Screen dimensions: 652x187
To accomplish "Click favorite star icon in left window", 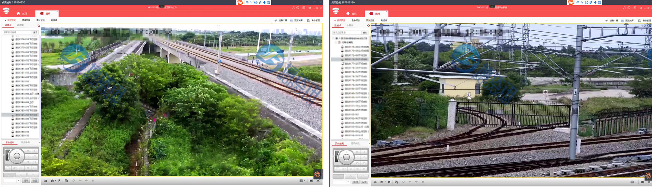I will tap(39, 25).
